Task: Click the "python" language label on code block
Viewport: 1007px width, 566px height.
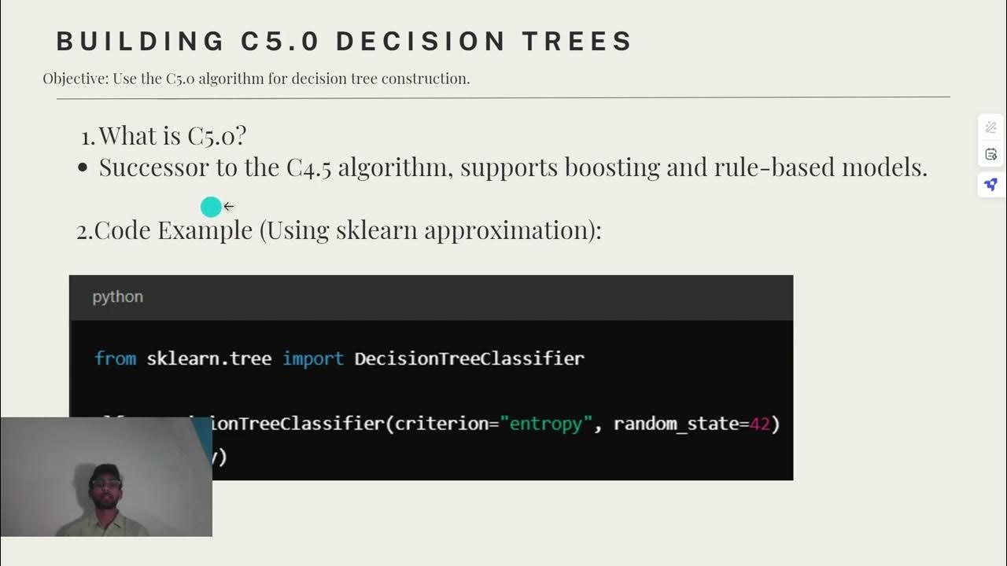Action: tap(118, 297)
